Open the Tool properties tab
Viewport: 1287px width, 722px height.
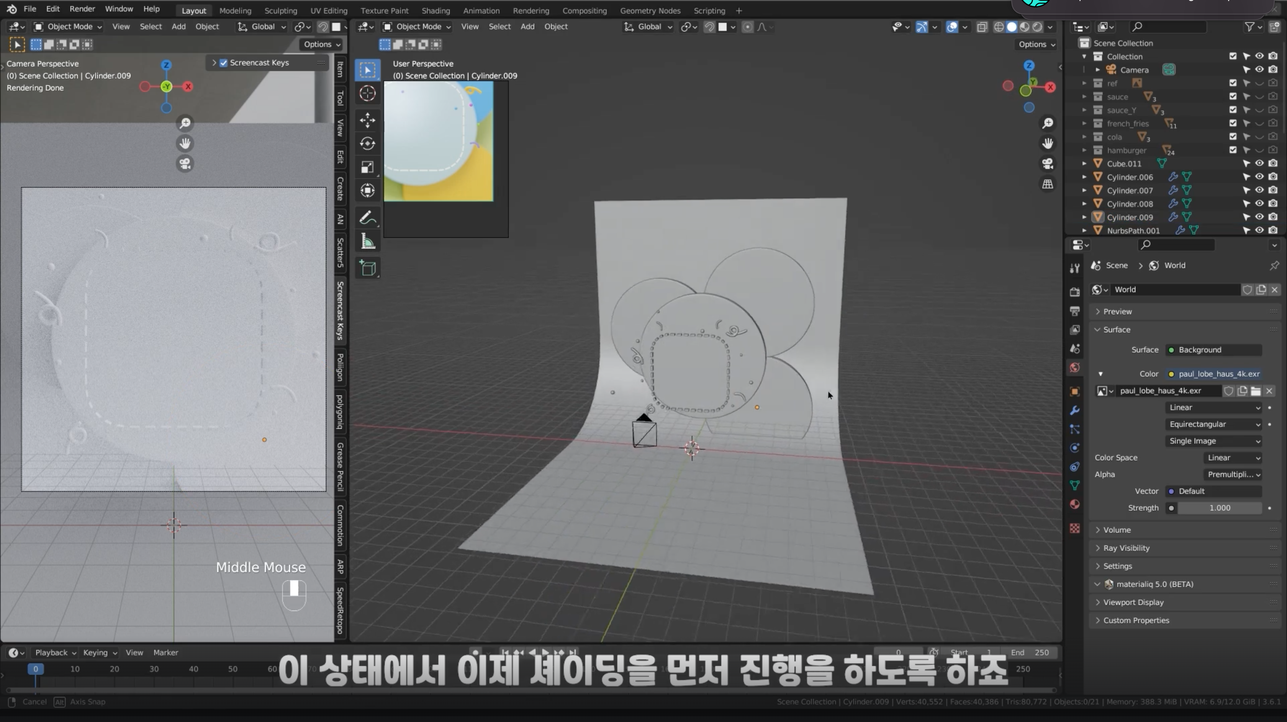click(1075, 269)
